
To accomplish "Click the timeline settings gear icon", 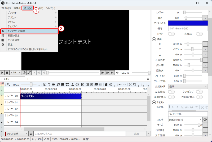I will click(x=148, y=79).
